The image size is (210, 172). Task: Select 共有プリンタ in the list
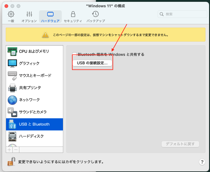[34, 88]
